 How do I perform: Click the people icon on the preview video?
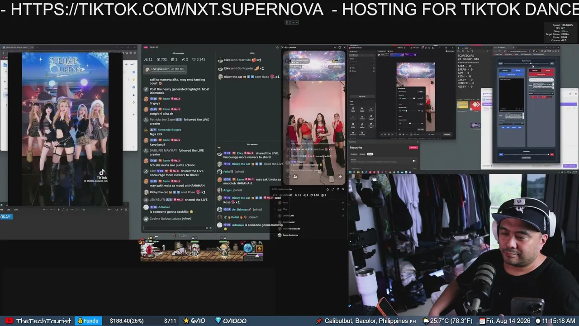point(295,177)
